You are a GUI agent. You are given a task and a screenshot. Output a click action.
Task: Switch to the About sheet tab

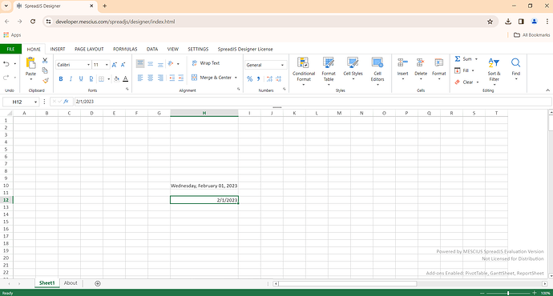click(71, 283)
